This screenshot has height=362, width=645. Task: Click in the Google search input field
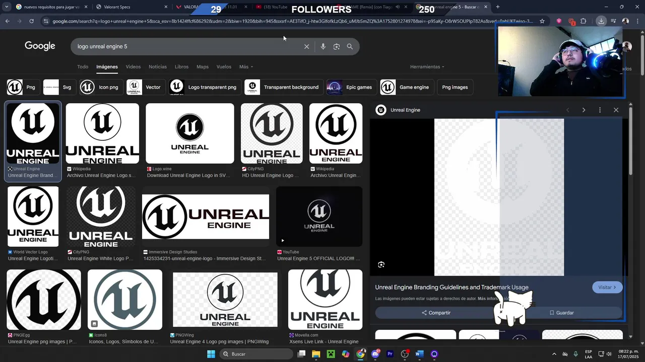tap(186, 46)
